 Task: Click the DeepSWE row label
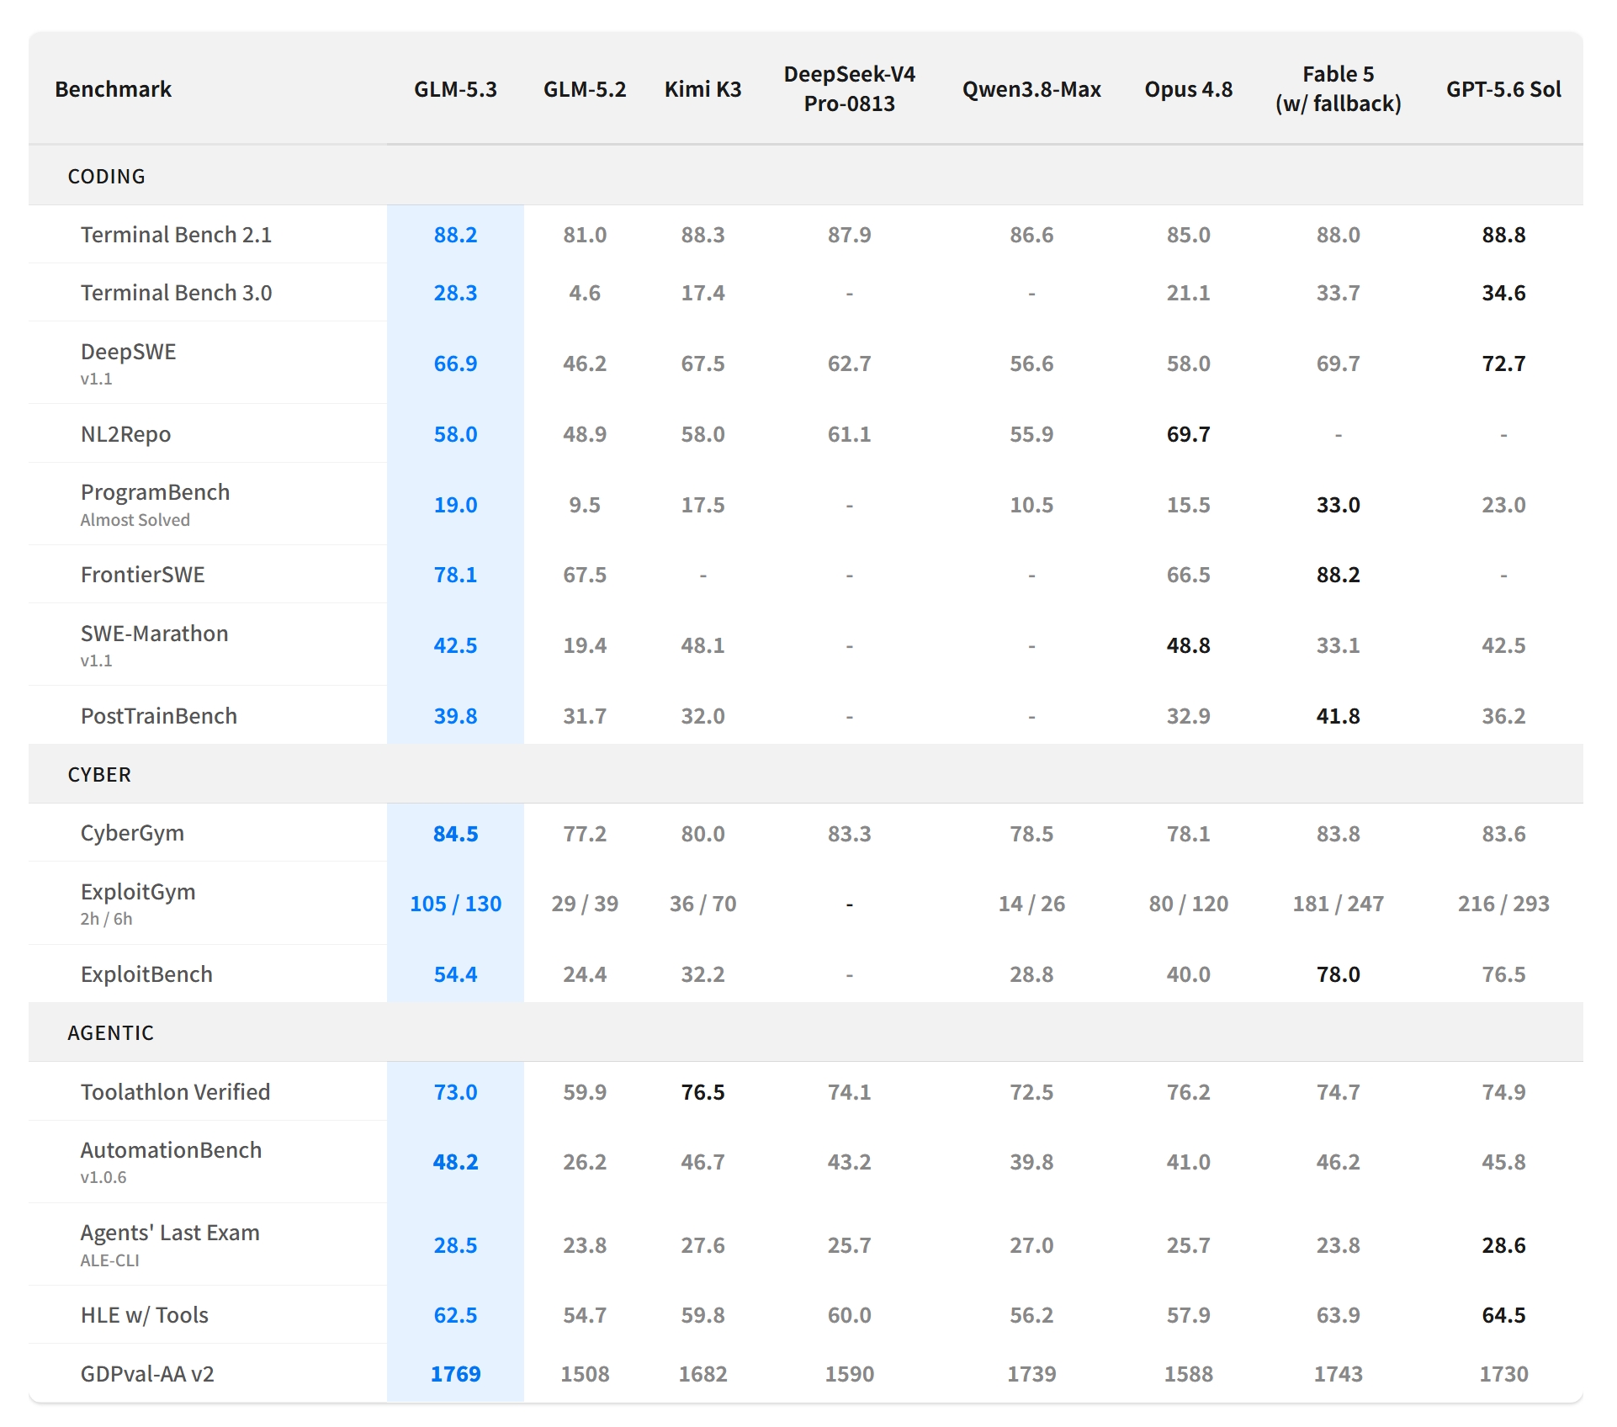tap(128, 352)
